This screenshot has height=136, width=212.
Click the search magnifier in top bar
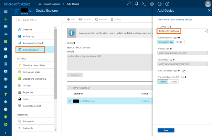pyautogui.click(x=129, y=3)
